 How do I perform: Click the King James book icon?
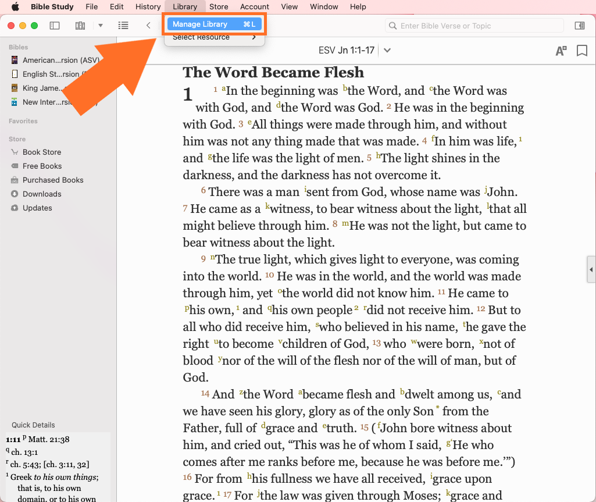pos(15,88)
